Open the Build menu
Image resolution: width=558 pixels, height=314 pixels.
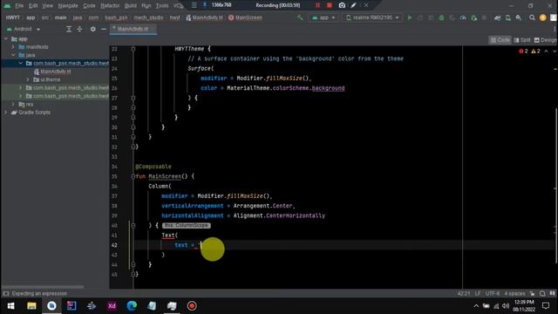pos(131,6)
